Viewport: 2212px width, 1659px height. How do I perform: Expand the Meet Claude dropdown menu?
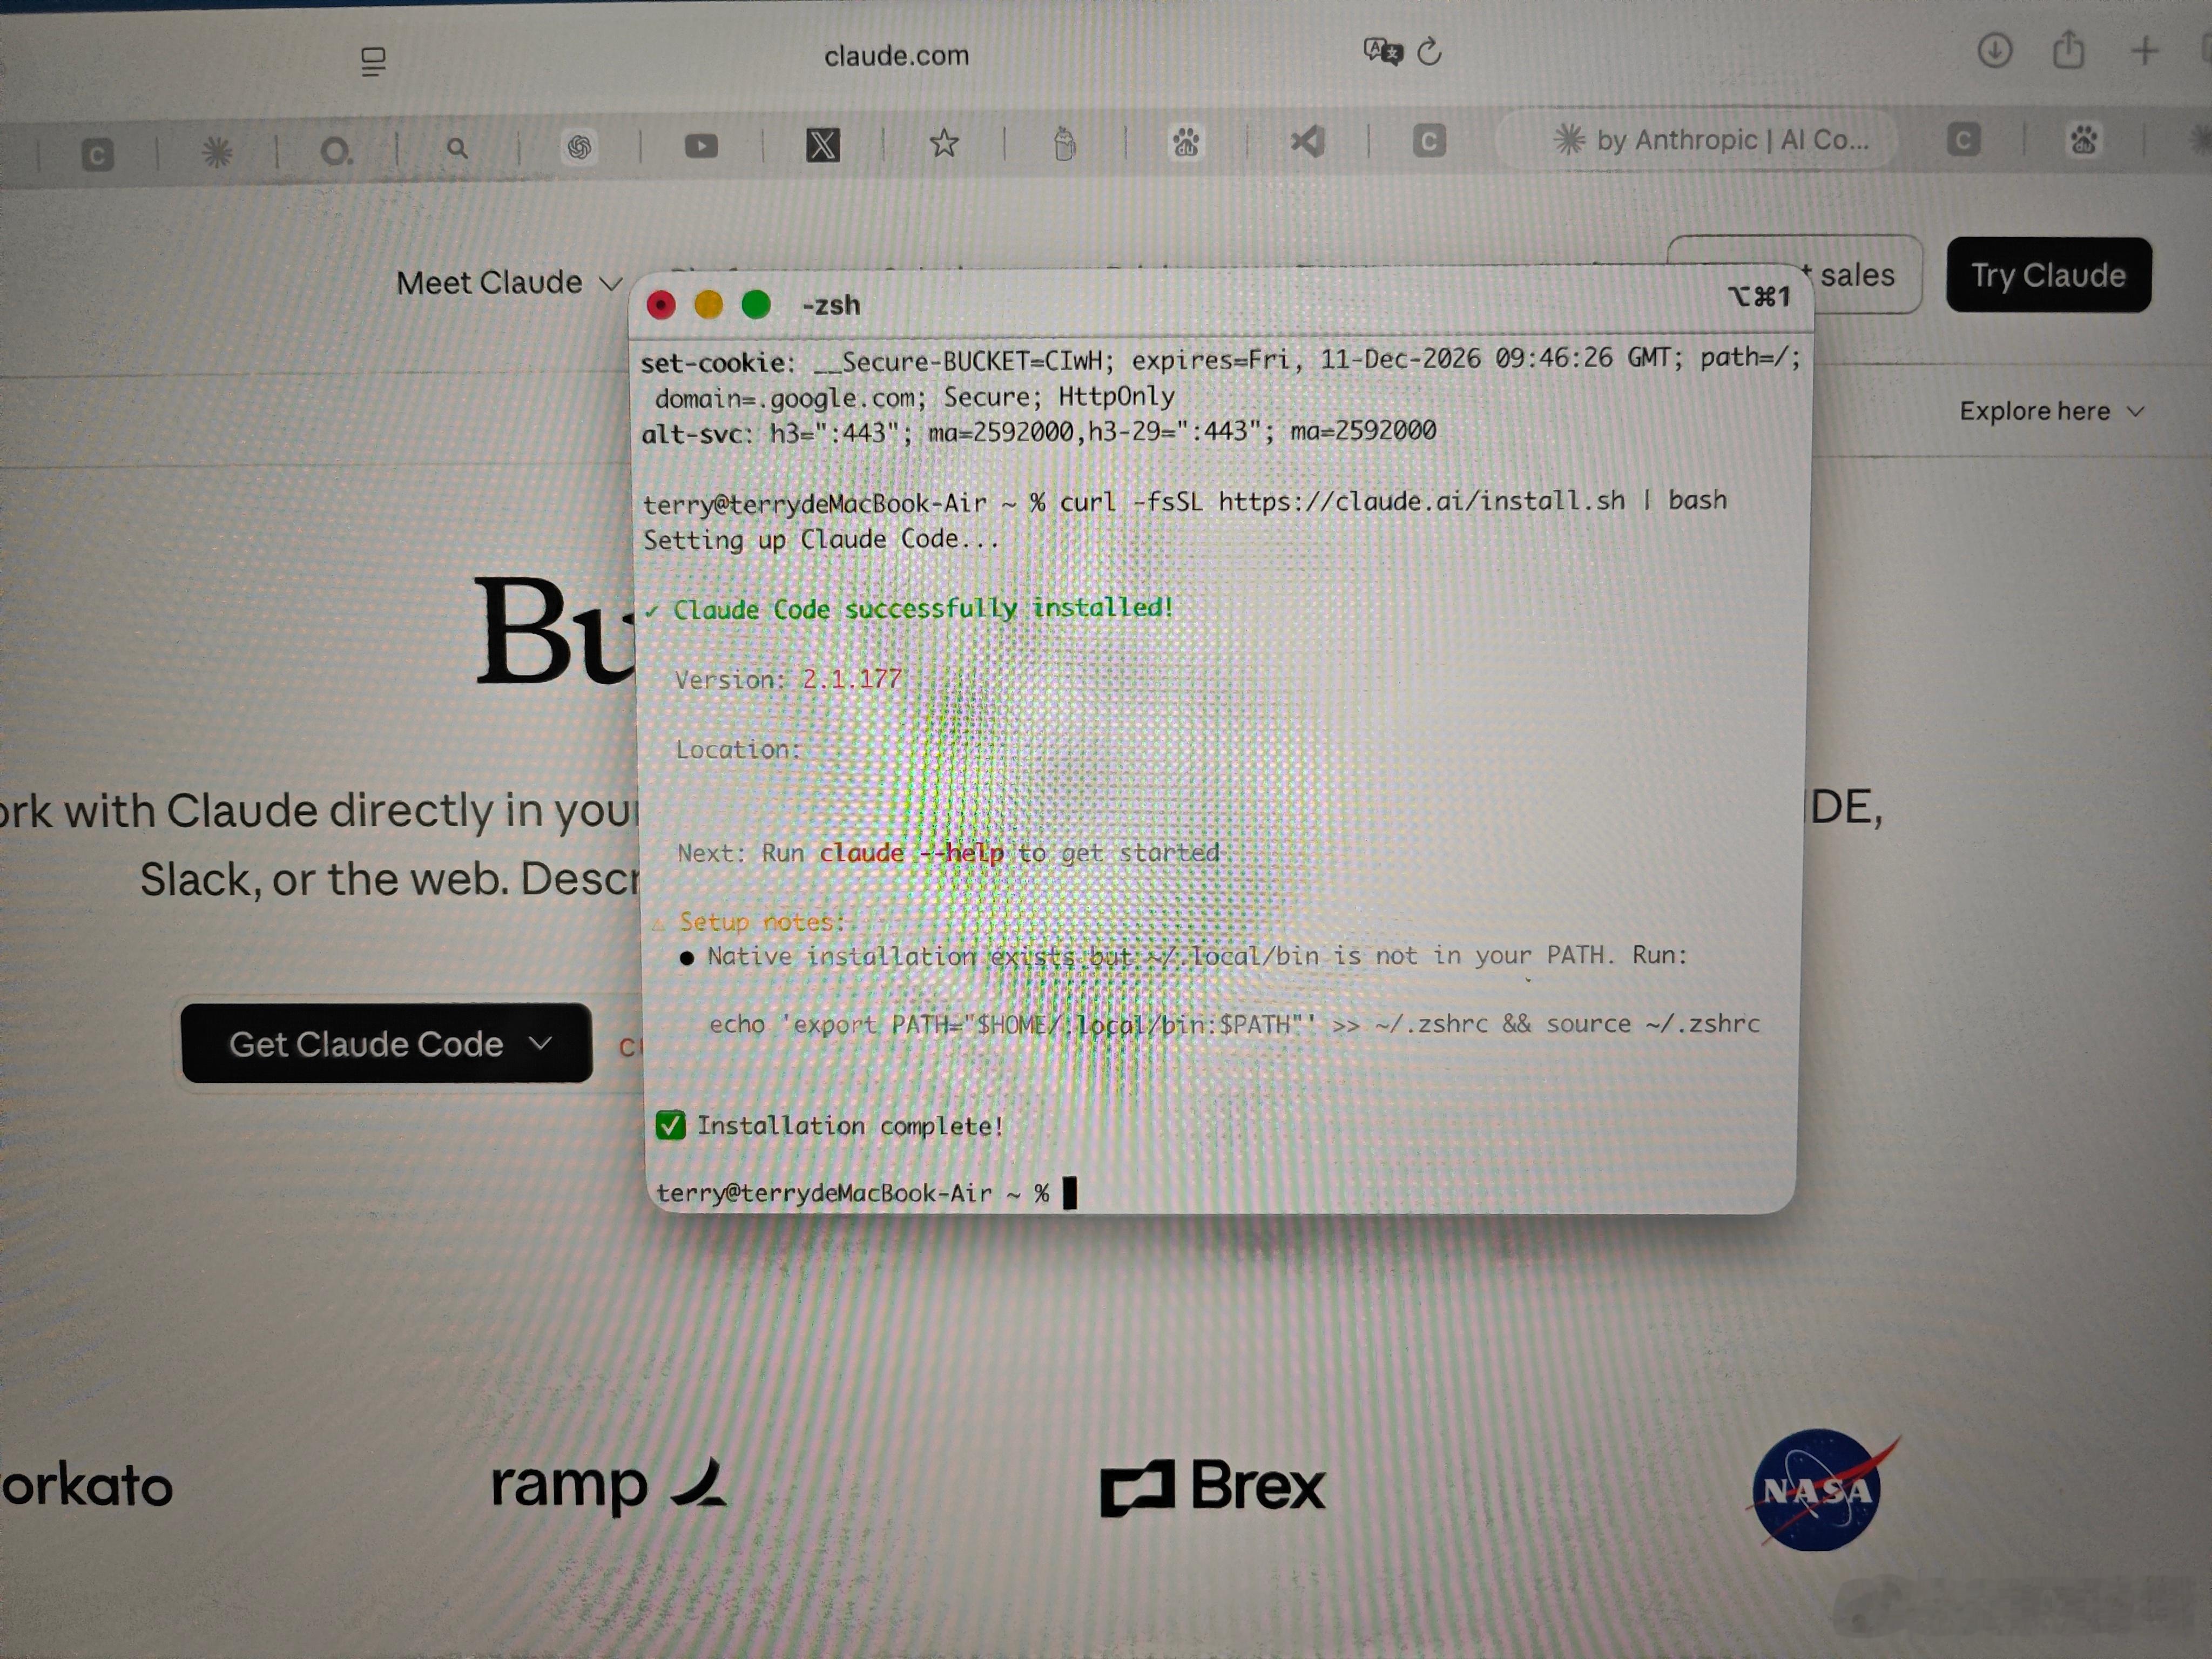509,283
